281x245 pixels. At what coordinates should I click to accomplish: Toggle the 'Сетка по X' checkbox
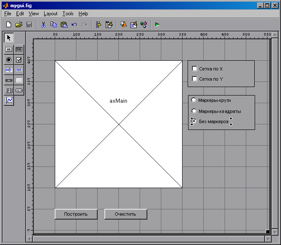195,68
